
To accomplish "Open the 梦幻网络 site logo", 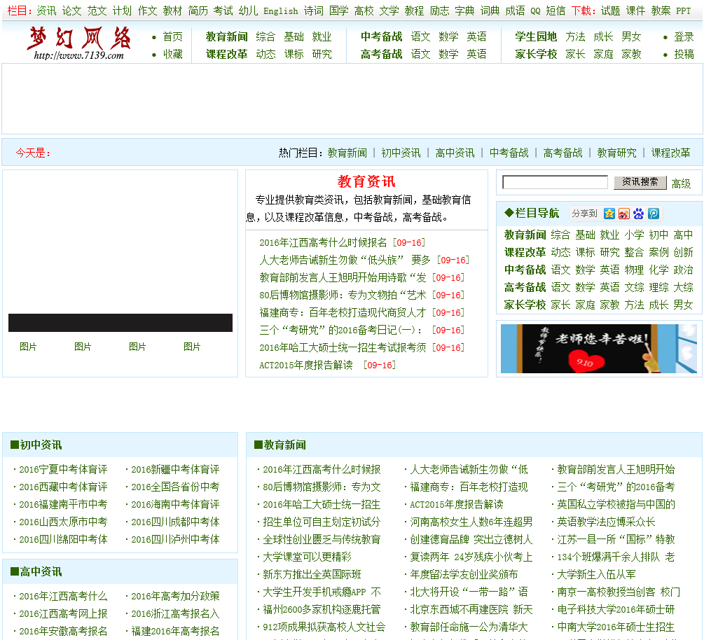I will pos(79,43).
